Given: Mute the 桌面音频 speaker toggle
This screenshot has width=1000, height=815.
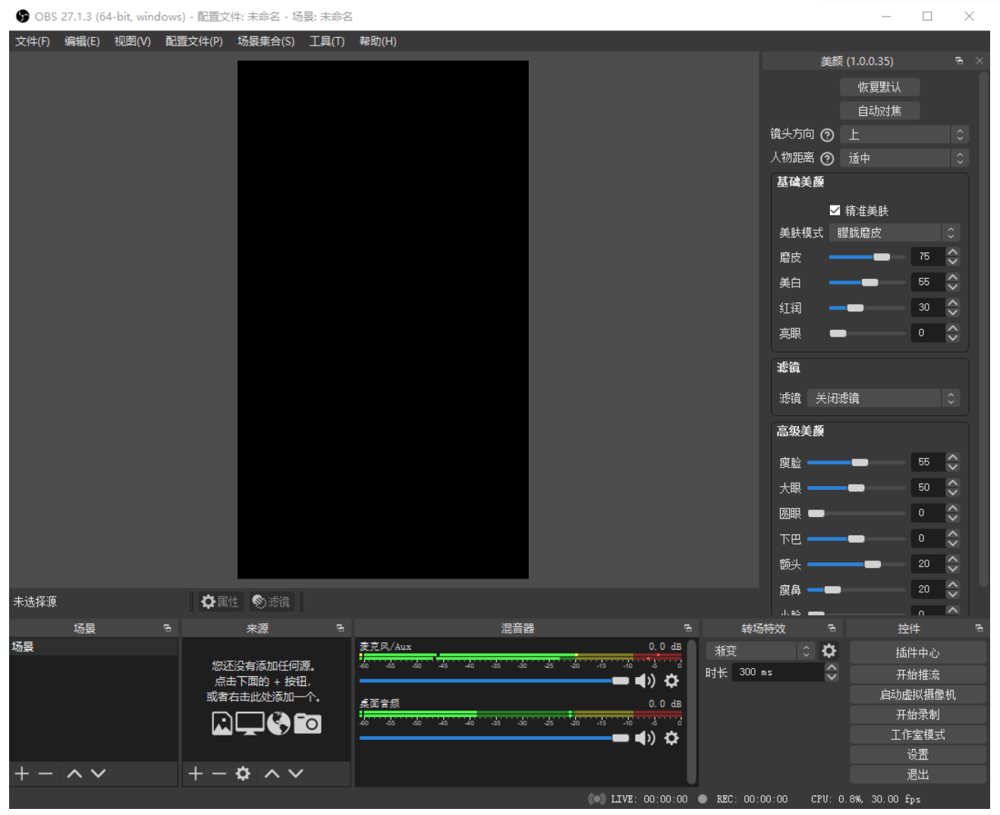Looking at the screenshot, I should (x=645, y=738).
